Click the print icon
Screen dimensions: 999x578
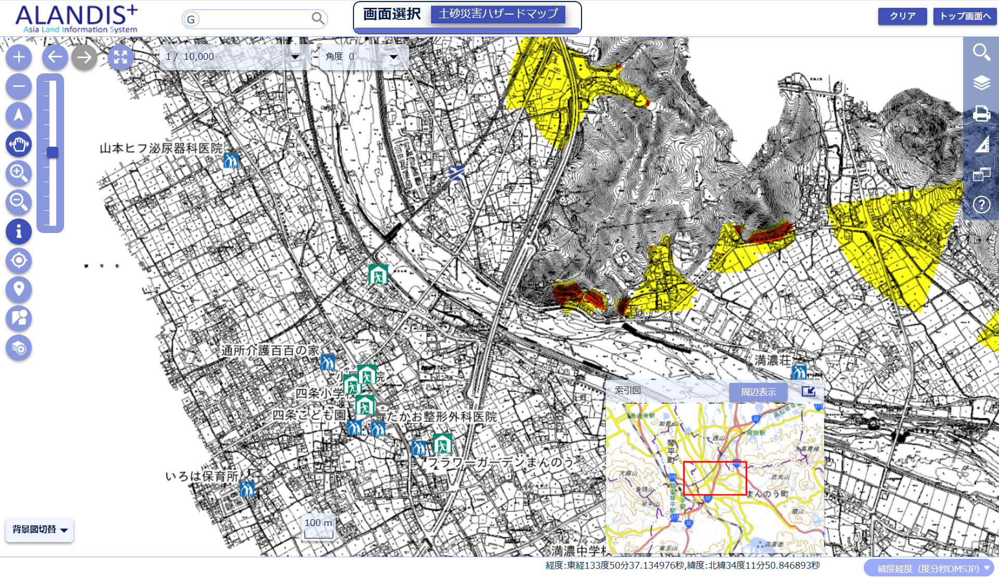tap(981, 113)
